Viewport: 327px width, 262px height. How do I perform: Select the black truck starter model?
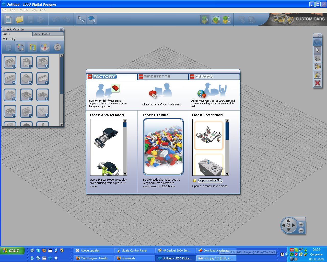click(106, 138)
